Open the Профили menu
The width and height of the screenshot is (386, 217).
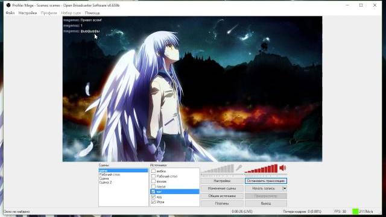click(49, 13)
